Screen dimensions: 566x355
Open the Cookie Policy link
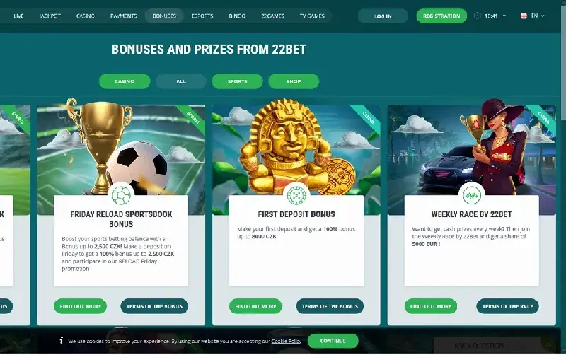click(x=287, y=341)
